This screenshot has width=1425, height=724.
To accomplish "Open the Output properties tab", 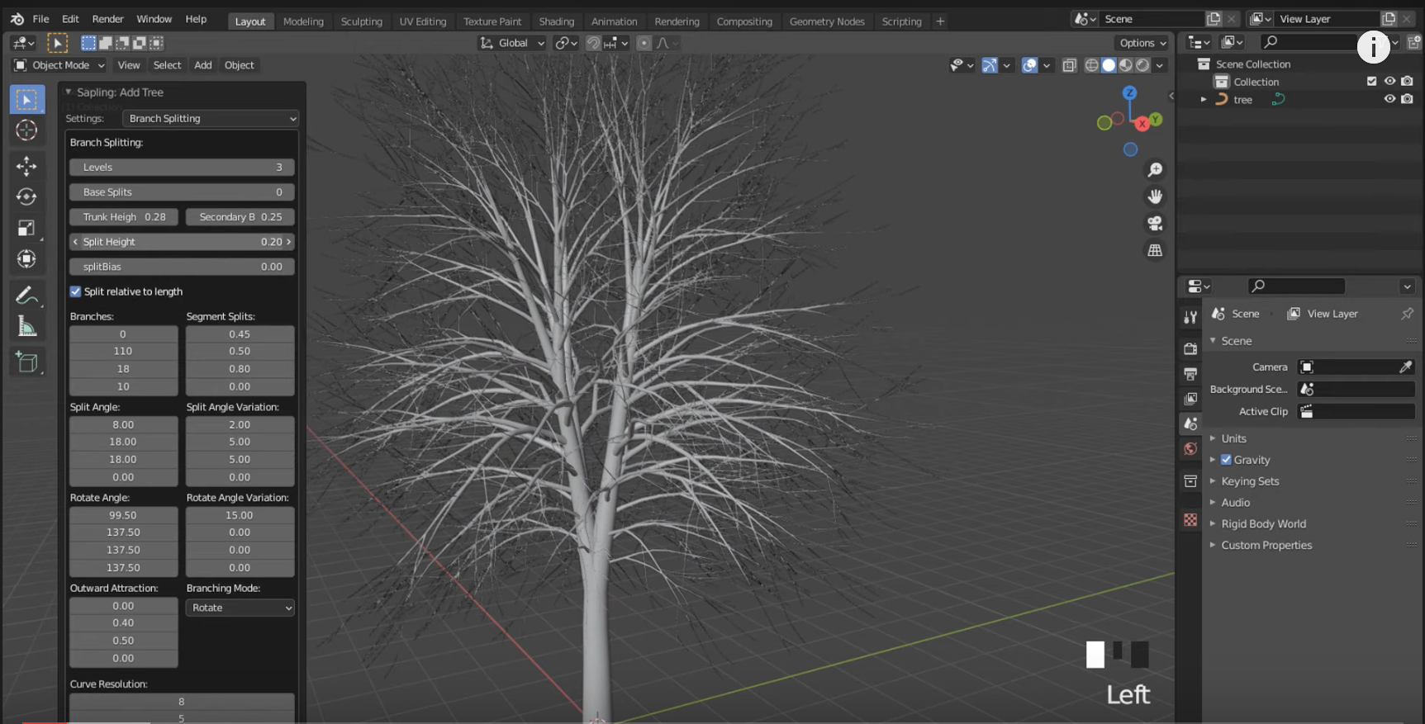I will [x=1190, y=374].
